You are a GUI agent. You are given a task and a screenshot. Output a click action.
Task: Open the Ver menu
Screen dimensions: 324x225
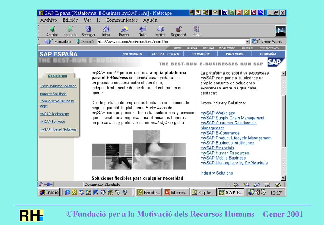tap(87, 20)
